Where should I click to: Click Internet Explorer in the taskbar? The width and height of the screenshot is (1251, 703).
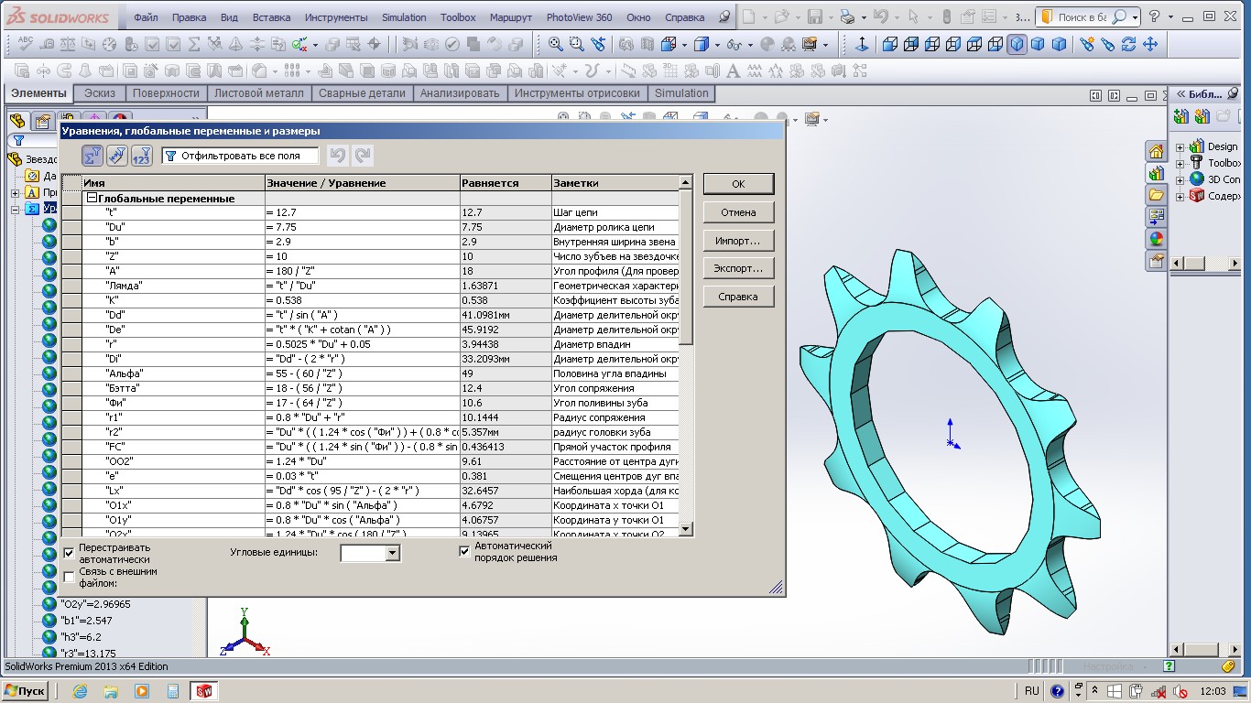pos(80,691)
